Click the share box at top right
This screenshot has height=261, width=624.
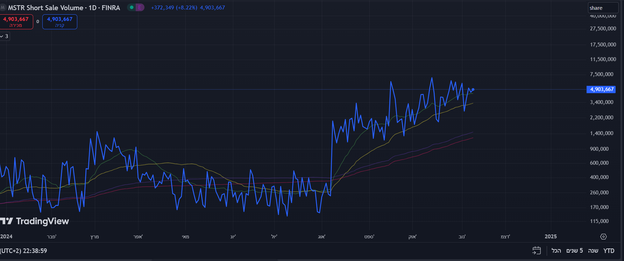603,8
